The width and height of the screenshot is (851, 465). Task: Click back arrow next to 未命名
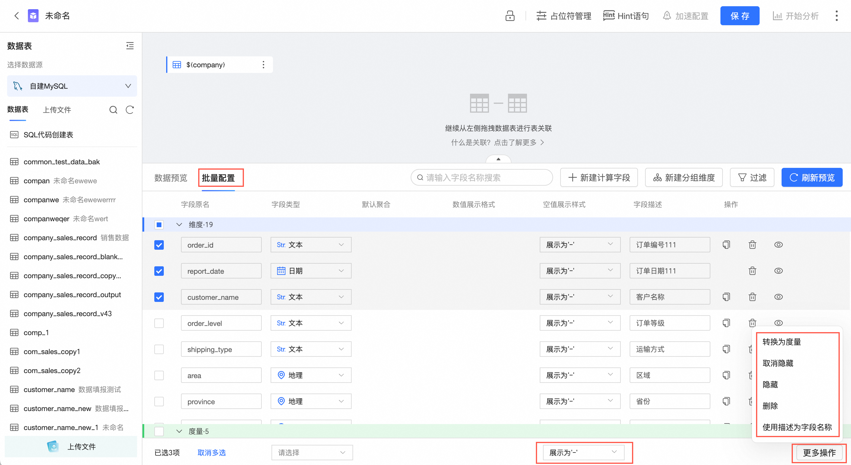(x=17, y=15)
